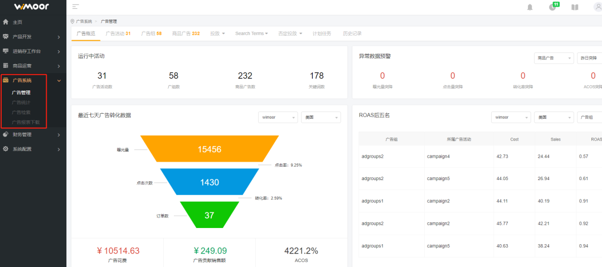Image resolution: width=602 pixels, height=267 pixels.
Task: Open the 商品广告 dropdown in 异常数据预警
Action: click(x=554, y=58)
